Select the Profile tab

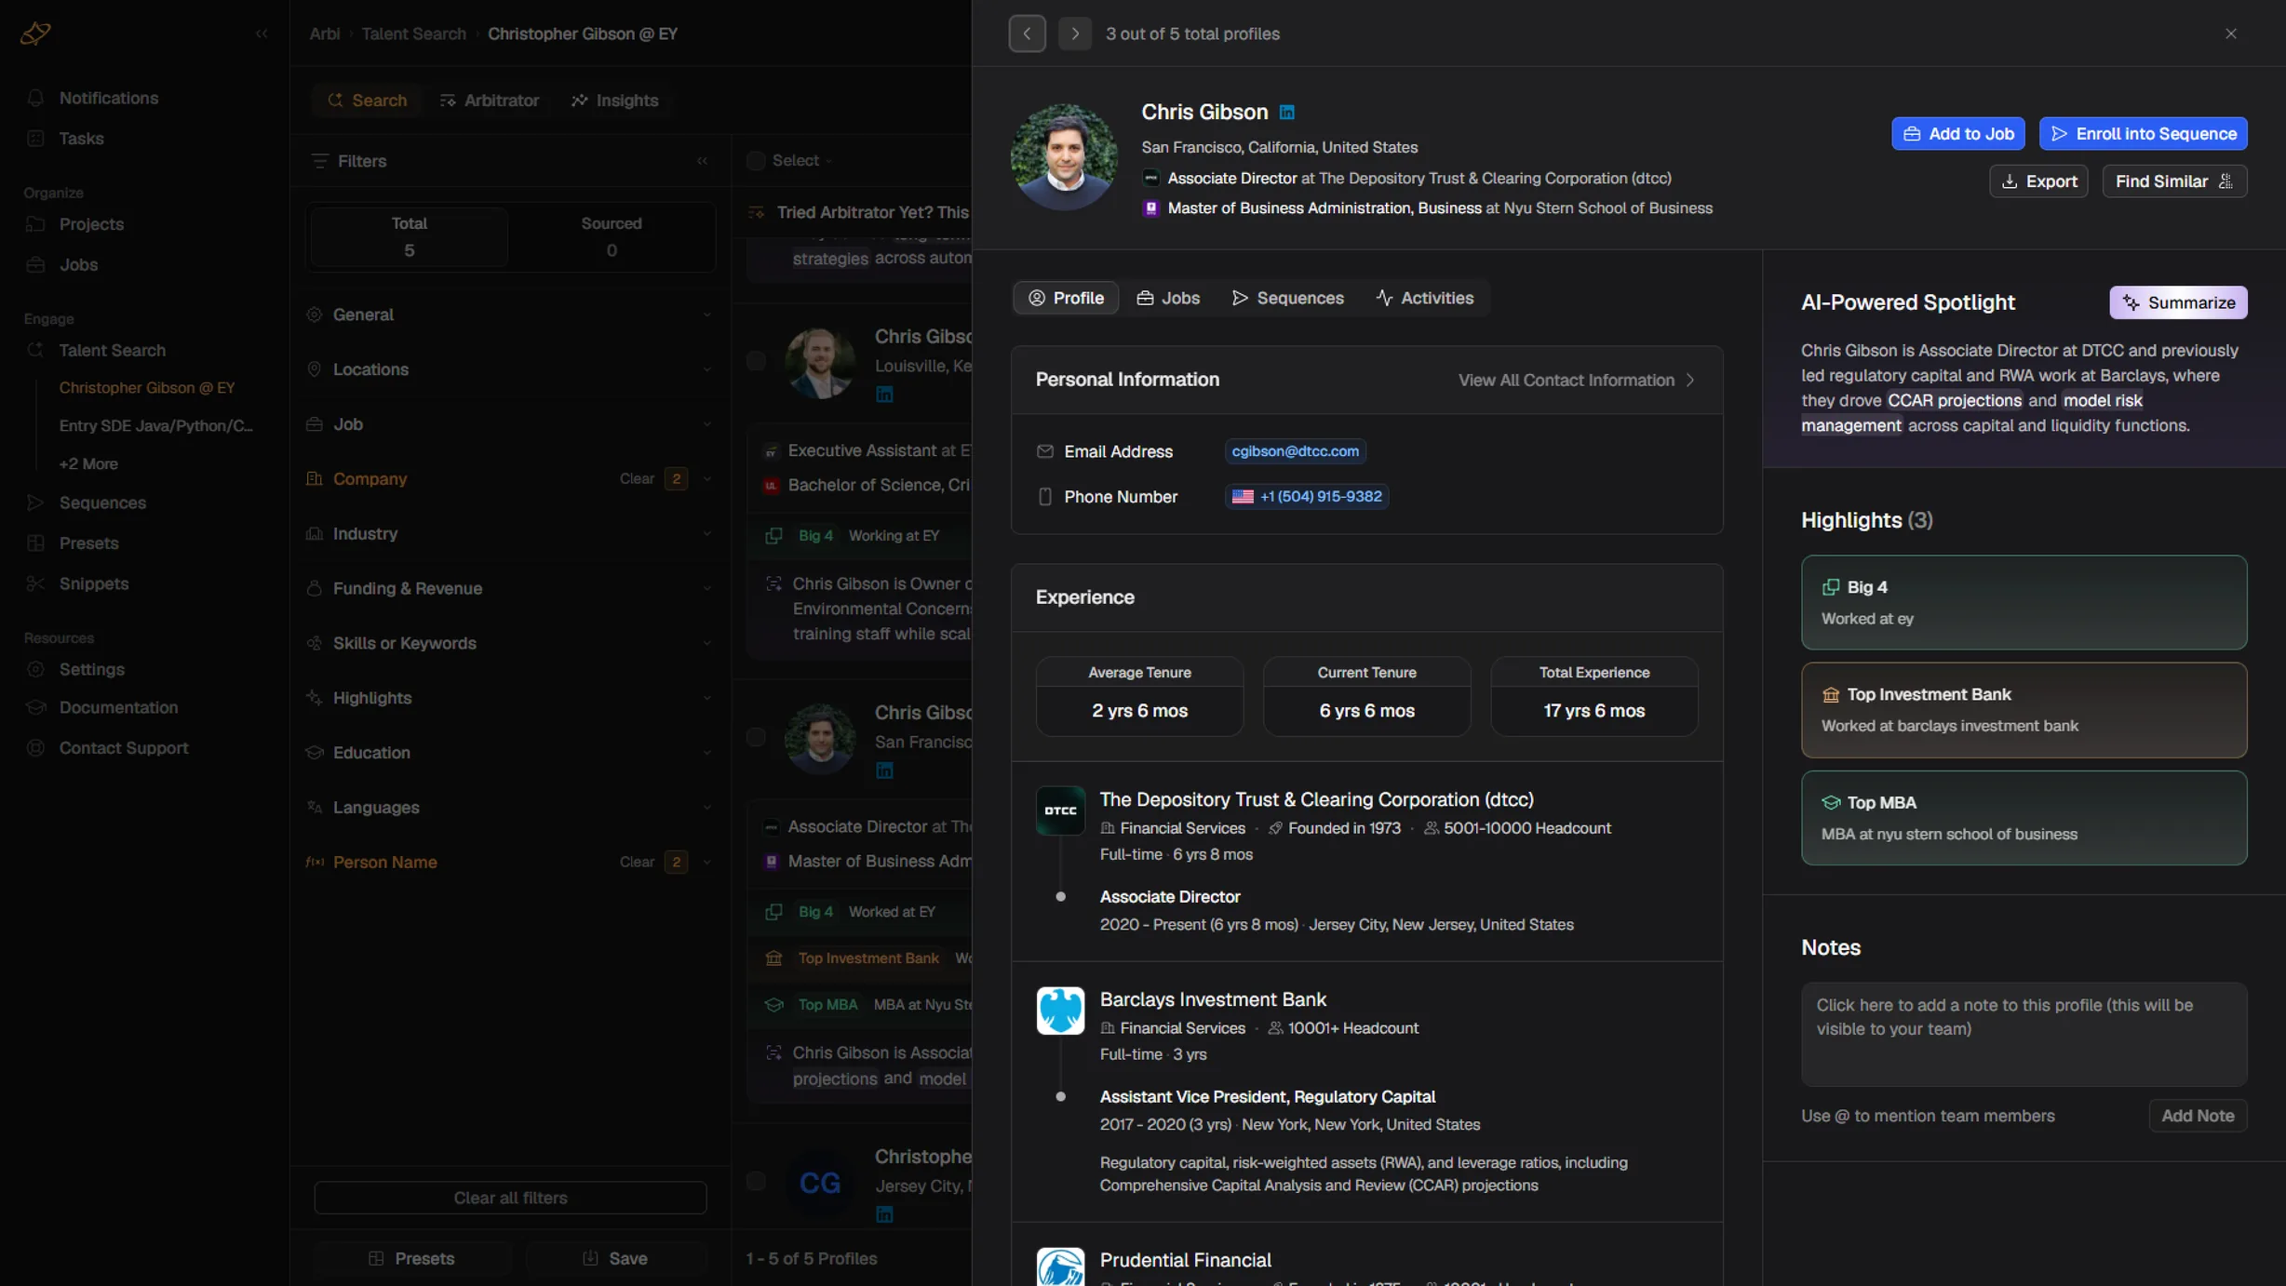point(1065,299)
